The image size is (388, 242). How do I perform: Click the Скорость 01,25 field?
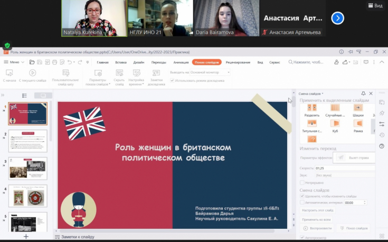(x=345, y=168)
